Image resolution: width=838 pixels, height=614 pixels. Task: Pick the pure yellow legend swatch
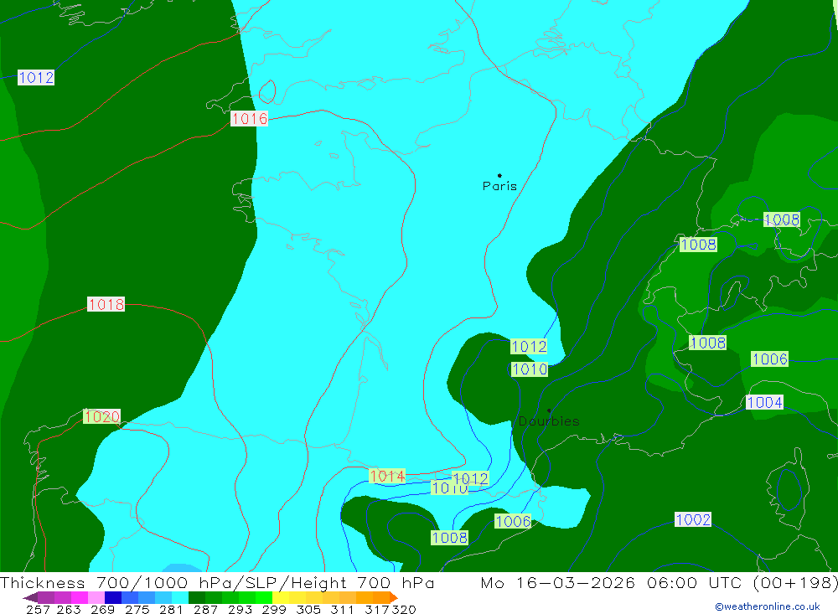[x=281, y=597]
